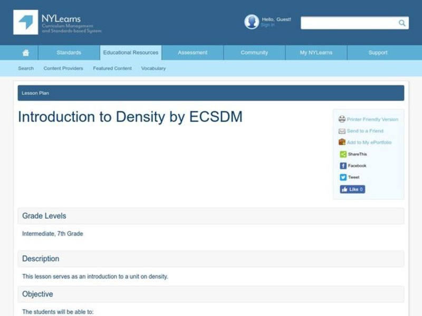
Task: Click the NYLearns logo icon
Action: (25, 23)
